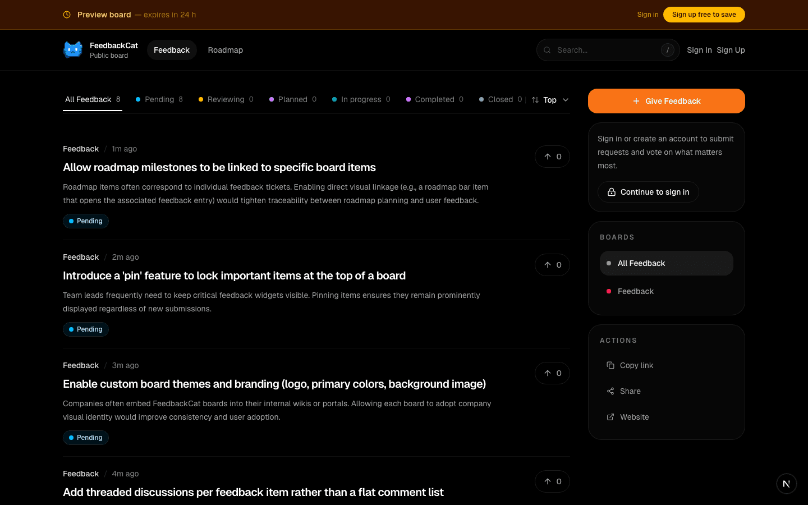Open the Website external link icon
This screenshot has height=505, width=808.
[x=610, y=417]
